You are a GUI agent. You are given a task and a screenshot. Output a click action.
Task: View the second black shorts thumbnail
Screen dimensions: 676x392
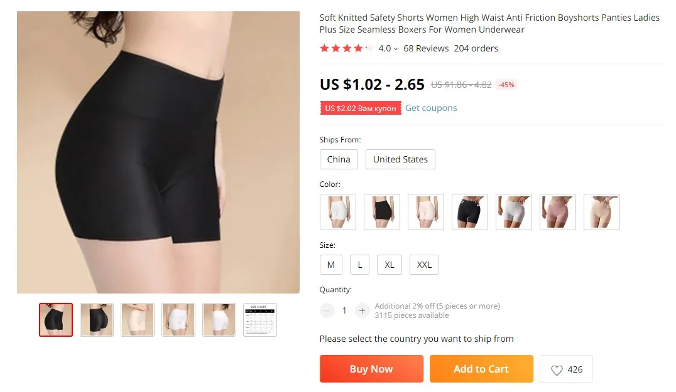tap(97, 320)
